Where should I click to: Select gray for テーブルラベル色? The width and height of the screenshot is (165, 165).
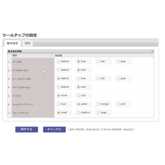118,79
